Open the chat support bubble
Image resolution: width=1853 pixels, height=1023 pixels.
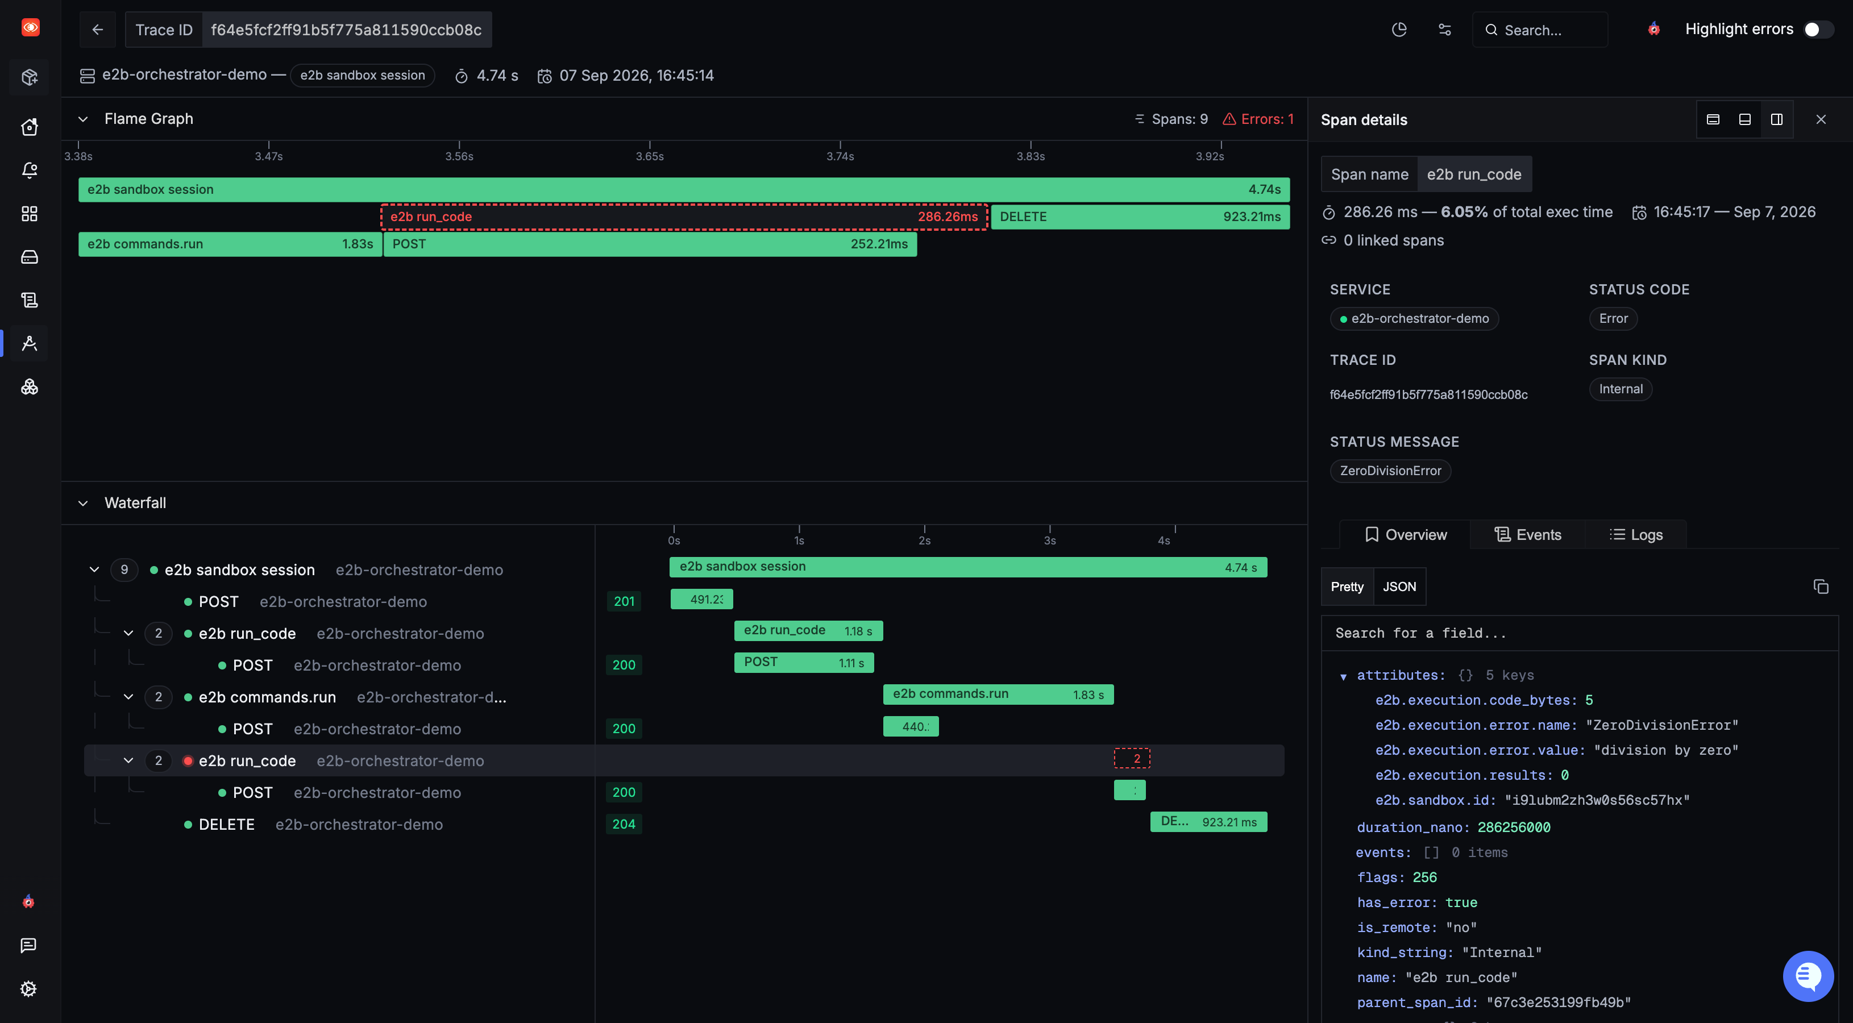click(1808, 975)
